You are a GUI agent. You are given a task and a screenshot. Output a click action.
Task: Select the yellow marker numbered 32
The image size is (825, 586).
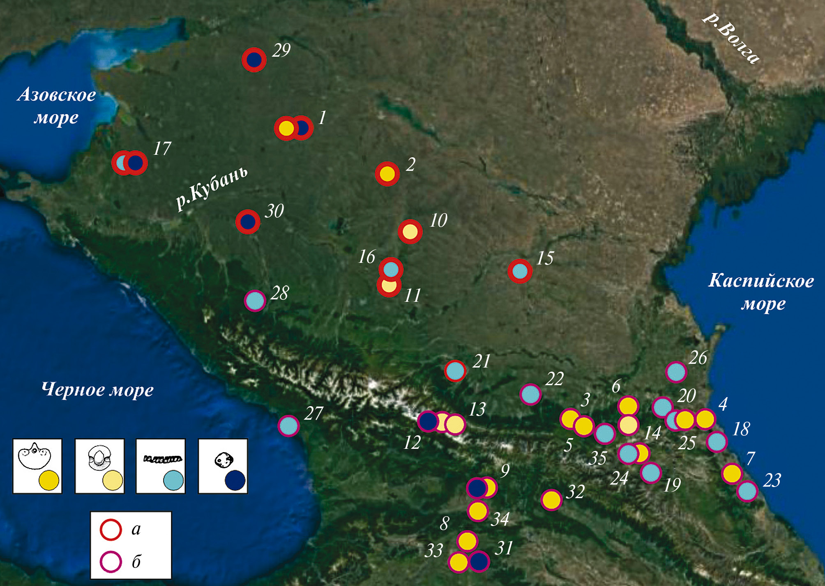pos(551,500)
